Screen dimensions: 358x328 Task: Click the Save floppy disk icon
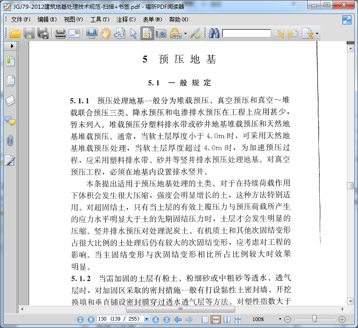29,33
